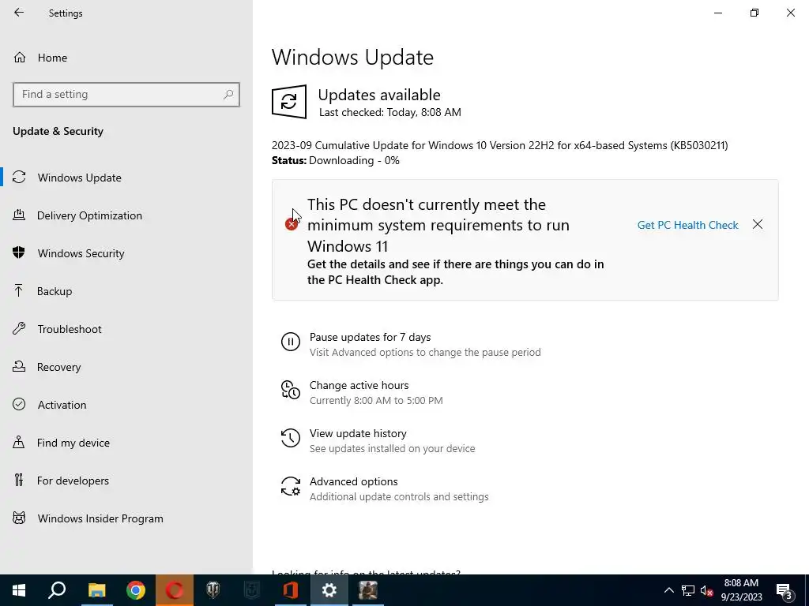Open Windows Security section
The width and height of the screenshot is (809, 606).
pyautogui.click(x=126, y=253)
